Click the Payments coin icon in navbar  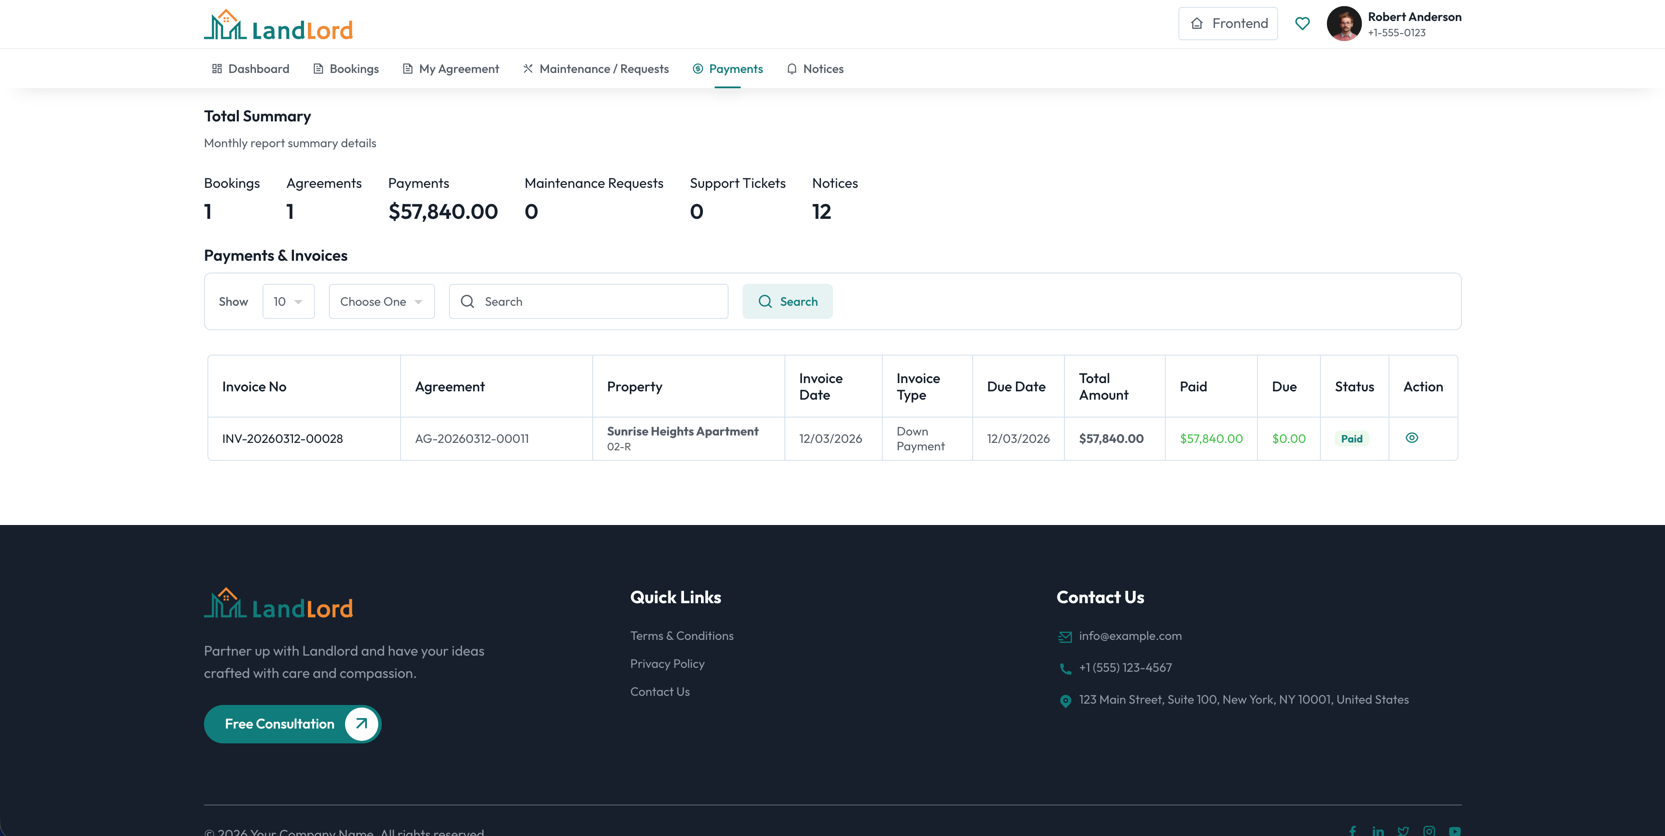coord(698,69)
